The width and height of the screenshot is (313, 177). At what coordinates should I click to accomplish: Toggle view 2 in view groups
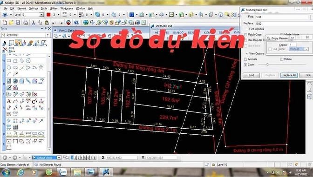[x=75, y=157]
